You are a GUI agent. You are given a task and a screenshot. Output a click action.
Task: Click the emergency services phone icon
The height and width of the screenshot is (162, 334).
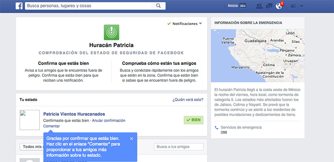(x=217, y=127)
